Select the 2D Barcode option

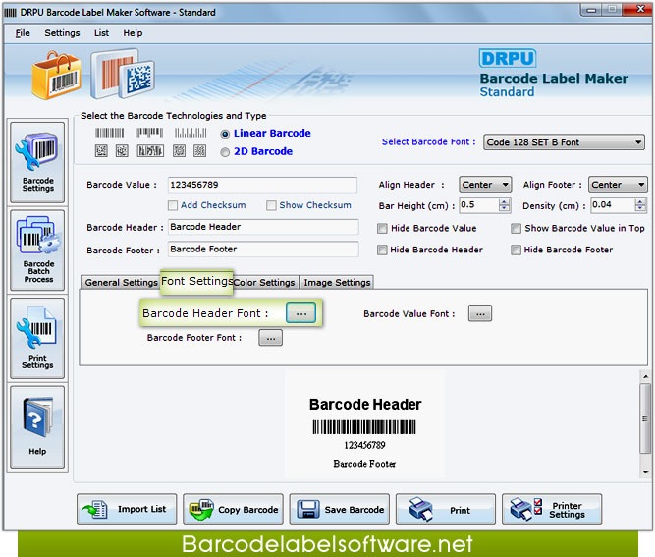point(225,152)
